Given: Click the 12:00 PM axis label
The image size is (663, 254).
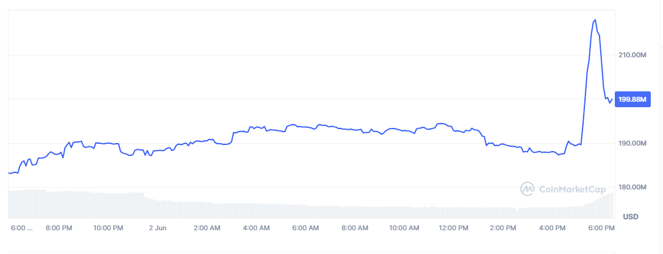Looking at the screenshot, I should tap(454, 228).
